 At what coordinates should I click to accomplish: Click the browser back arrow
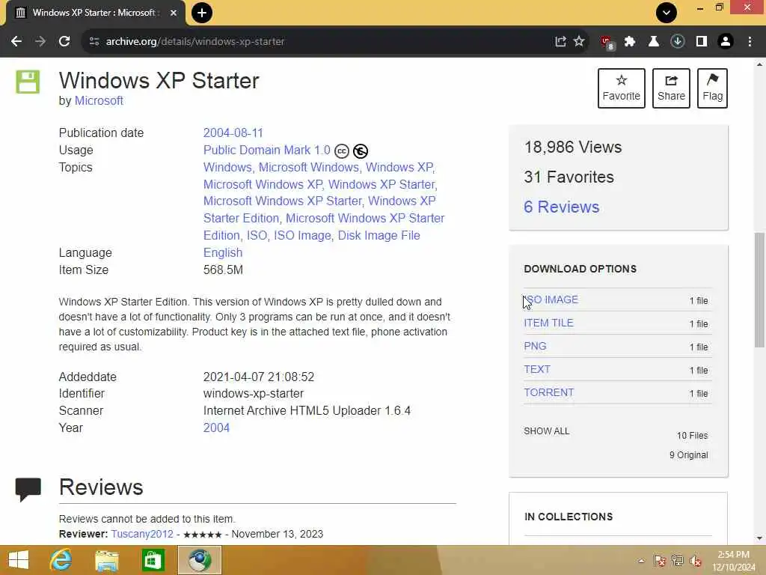click(16, 42)
